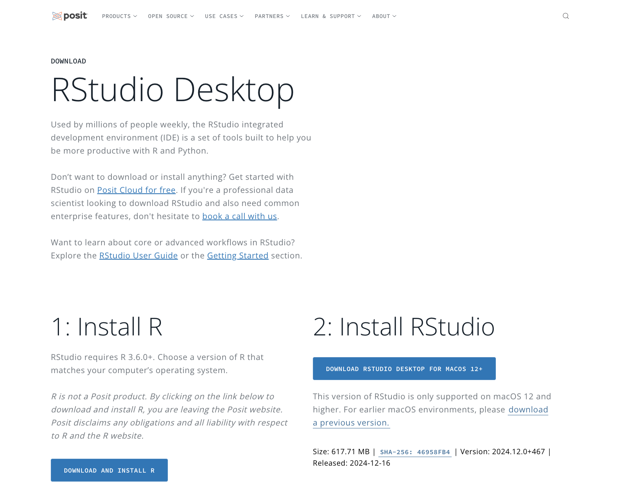Expand the chevron beside Open Source
The image size is (622, 489).
(192, 16)
